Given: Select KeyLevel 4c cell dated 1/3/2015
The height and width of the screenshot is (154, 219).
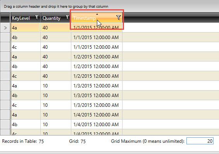Looking at the screenshot, I should (x=26, y=105).
